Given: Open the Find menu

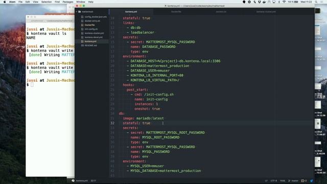Looking at the screenshot, I should coord(57,2).
